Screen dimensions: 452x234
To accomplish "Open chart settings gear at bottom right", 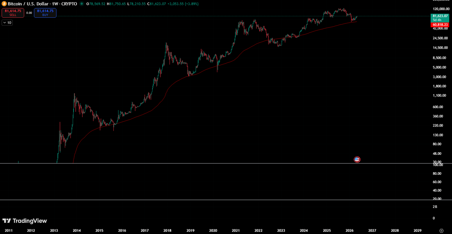I will pos(441,230).
